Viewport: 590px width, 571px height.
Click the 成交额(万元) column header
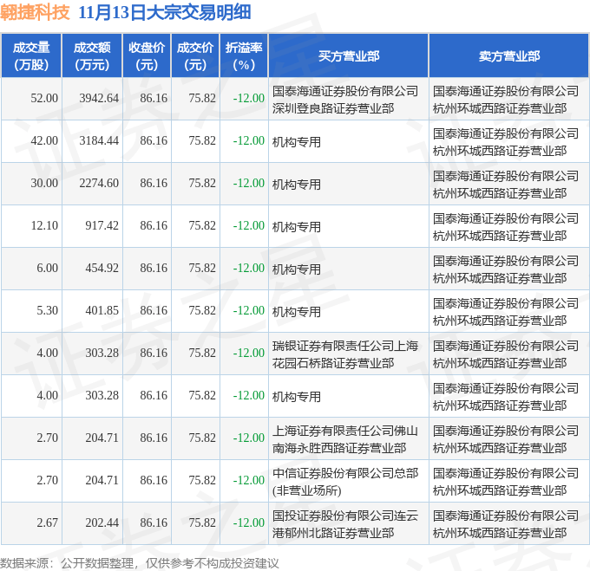tap(92, 56)
